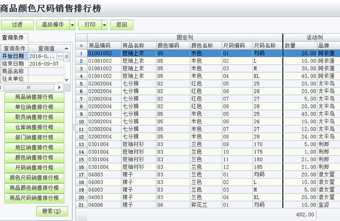This screenshot has height=221, width=340.
Task: Click the query list scroll-down arrow
Action: point(67,80)
